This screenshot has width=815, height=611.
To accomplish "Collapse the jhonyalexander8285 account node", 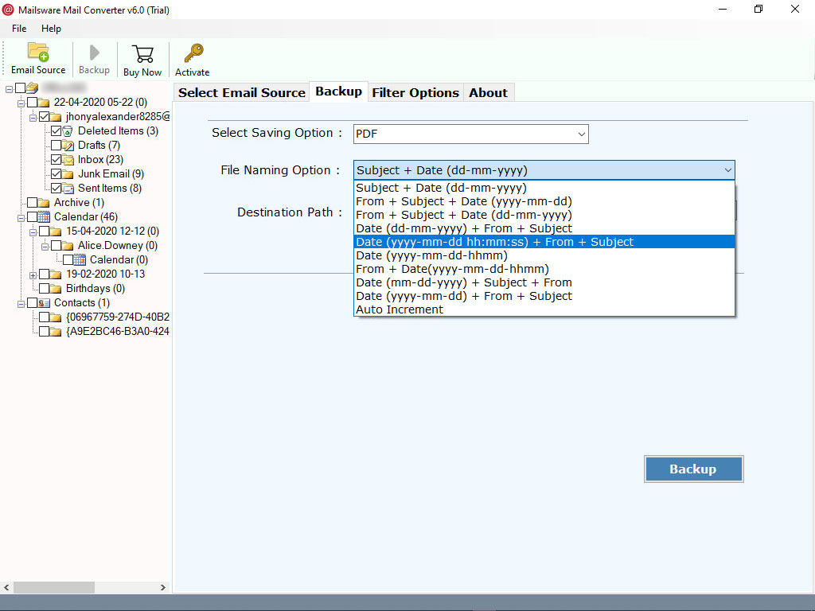I will [x=33, y=118].
